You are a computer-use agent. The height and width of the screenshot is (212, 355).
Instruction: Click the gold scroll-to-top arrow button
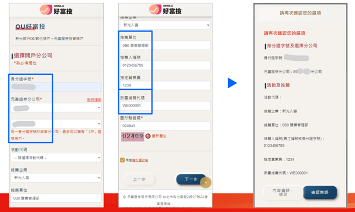pos(206,183)
